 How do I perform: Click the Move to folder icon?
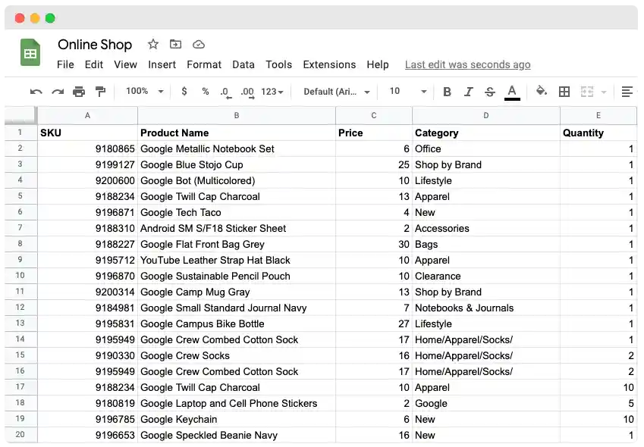click(x=175, y=44)
